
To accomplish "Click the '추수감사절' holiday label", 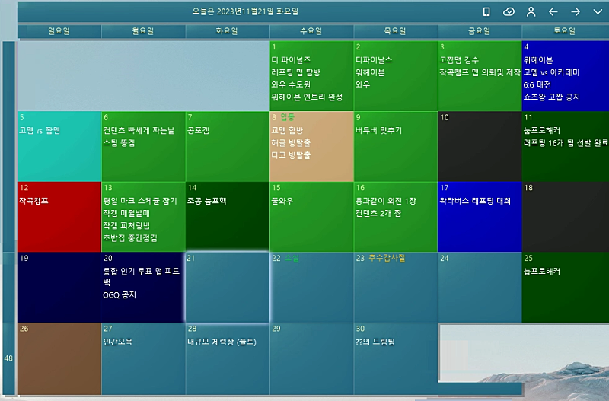I will (387, 258).
